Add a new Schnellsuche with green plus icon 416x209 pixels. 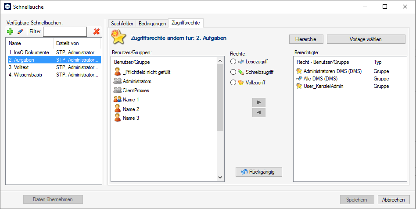click(x=10, y=32)
